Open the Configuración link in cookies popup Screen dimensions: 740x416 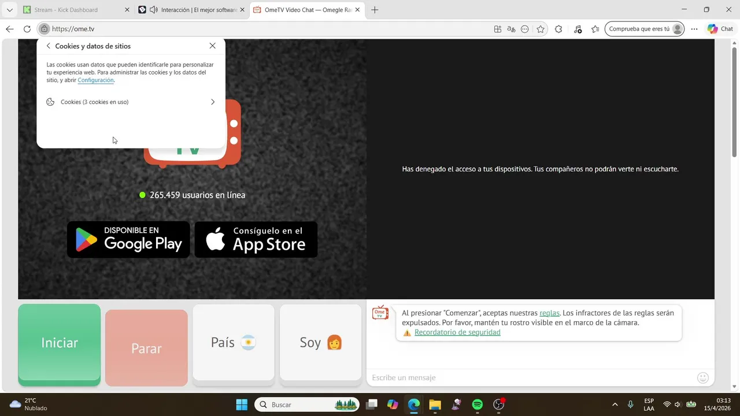tap(95, 80)
